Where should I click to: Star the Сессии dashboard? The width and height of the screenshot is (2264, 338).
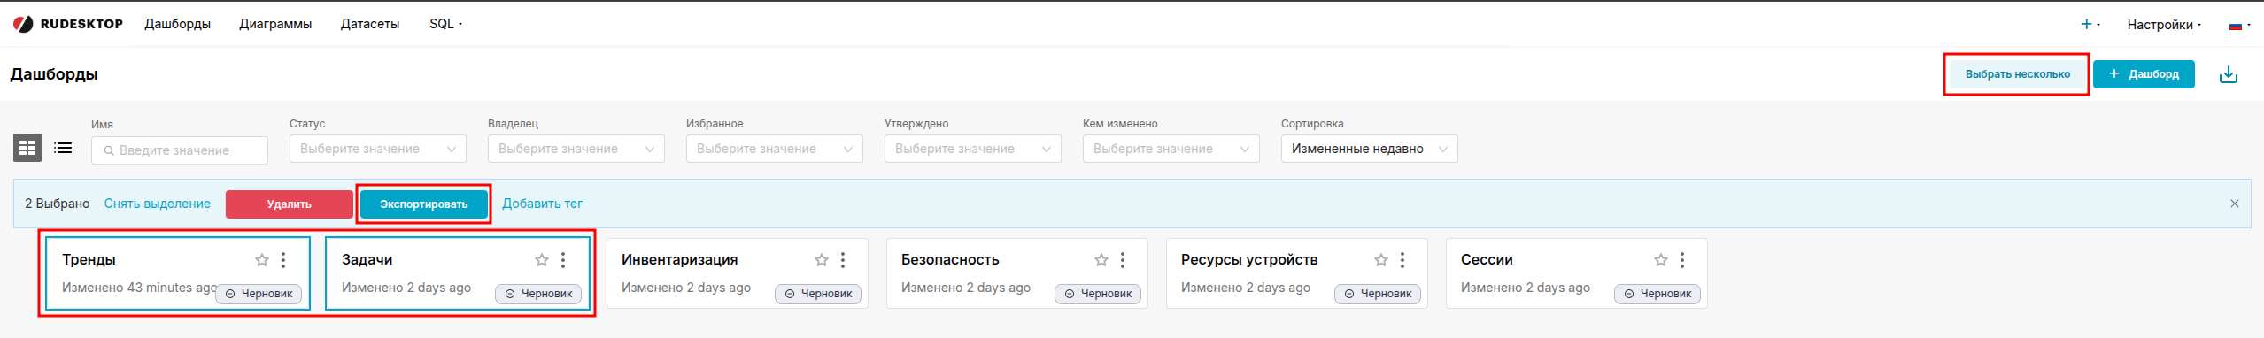(x=1661, y=260)
